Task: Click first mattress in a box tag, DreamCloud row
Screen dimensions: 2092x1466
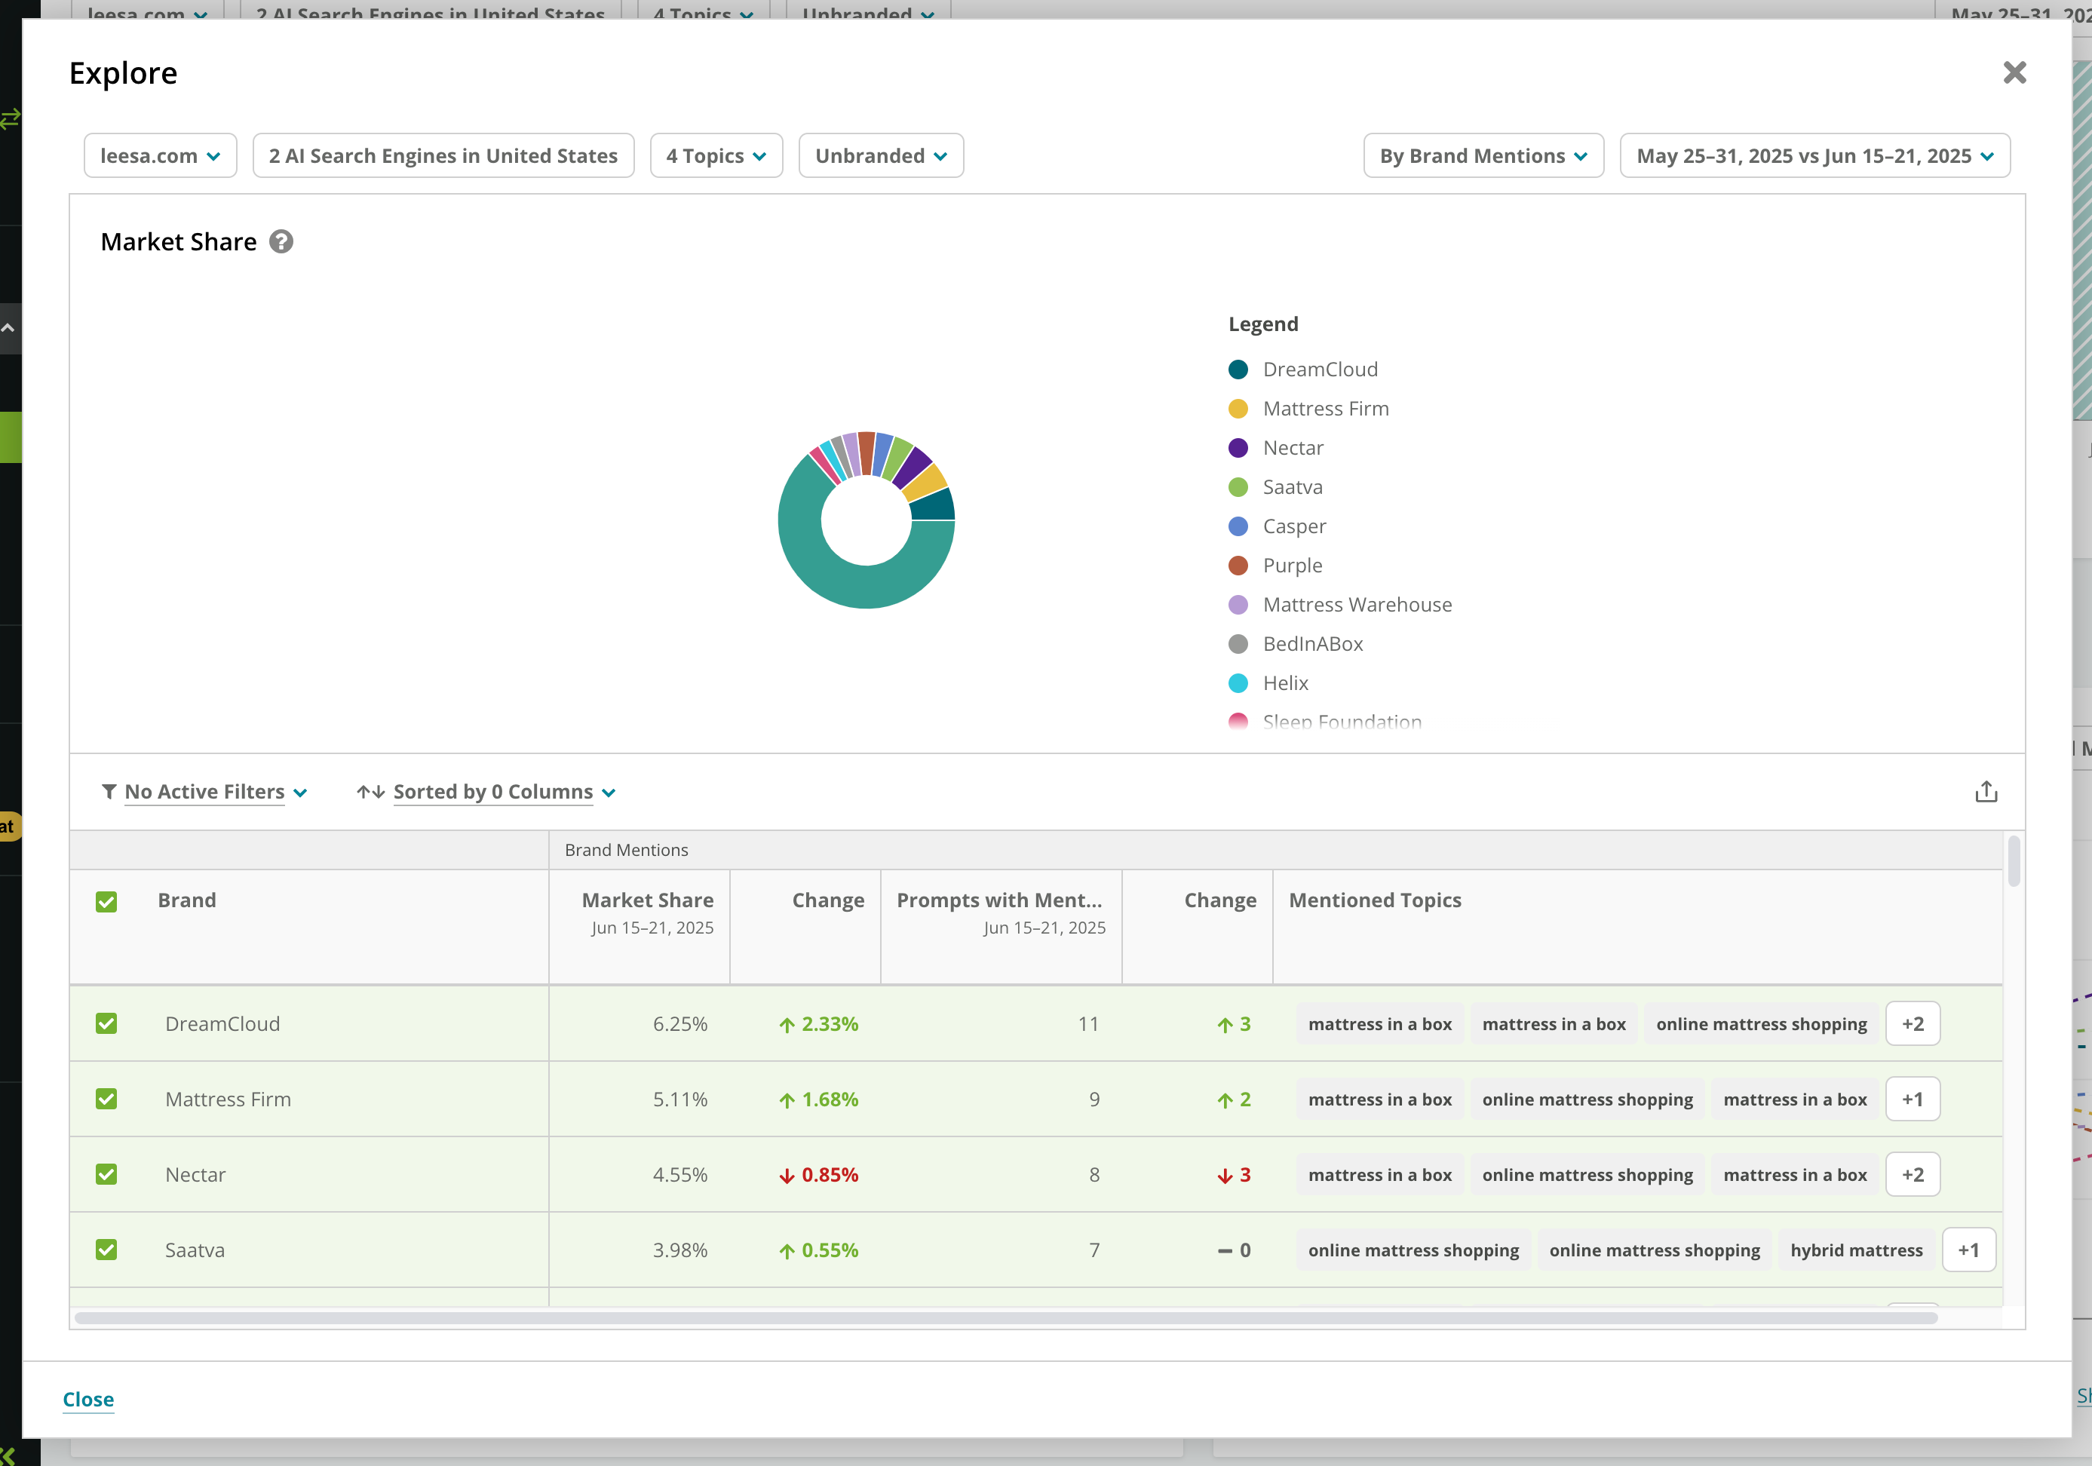Action: pyautogui.click(x=1379, y=1024)
